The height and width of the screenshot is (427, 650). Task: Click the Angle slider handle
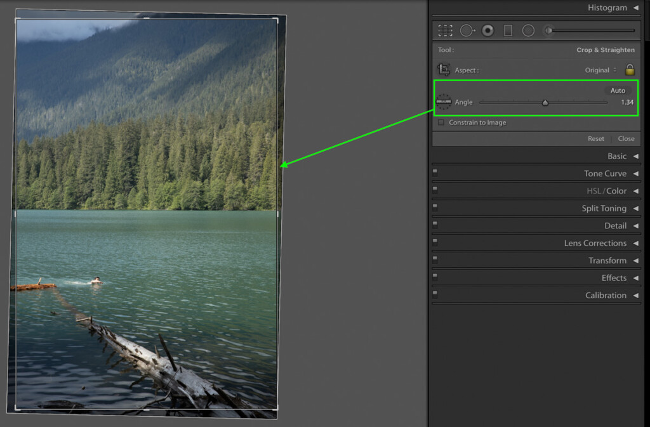(545, 102)
